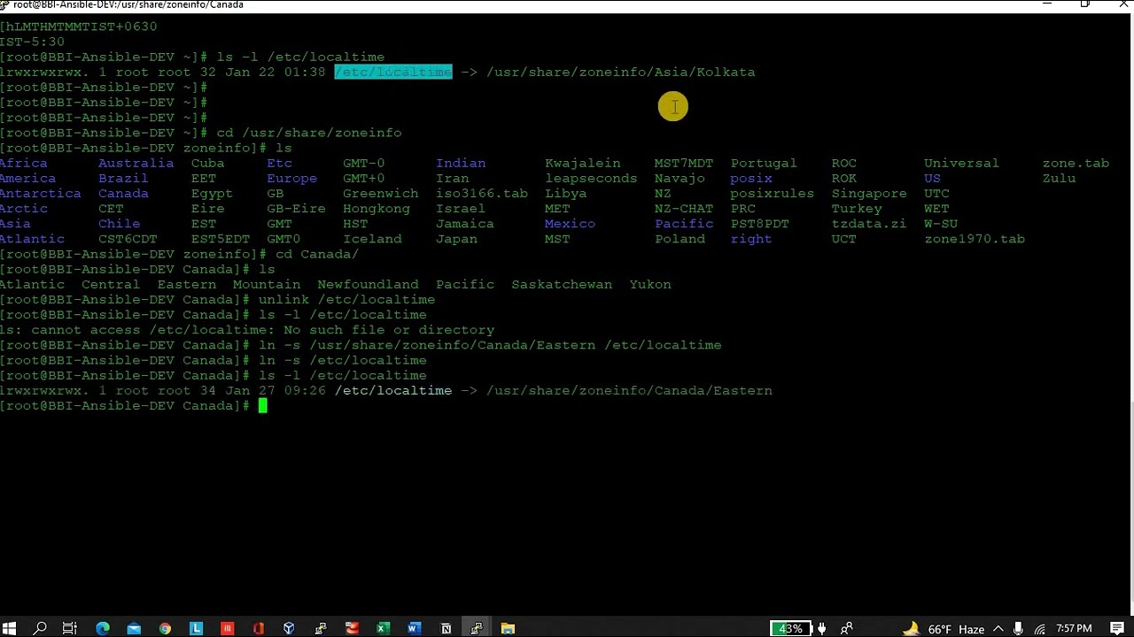Launch Excel from the taskbar
The image size is (1134, 637).
(383, 628)
